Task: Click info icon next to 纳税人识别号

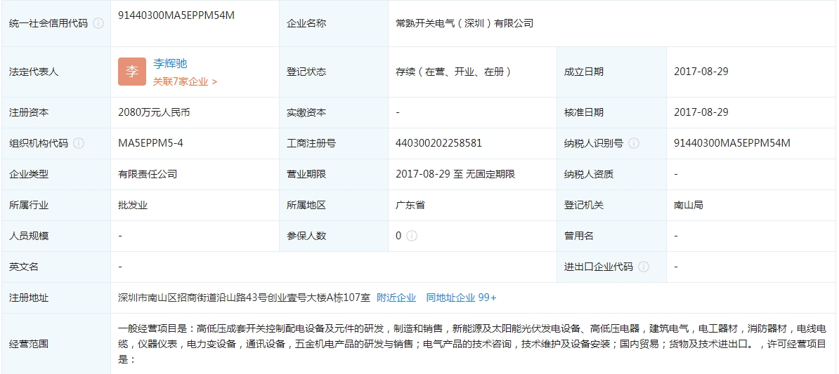Action: pos(634,143)
